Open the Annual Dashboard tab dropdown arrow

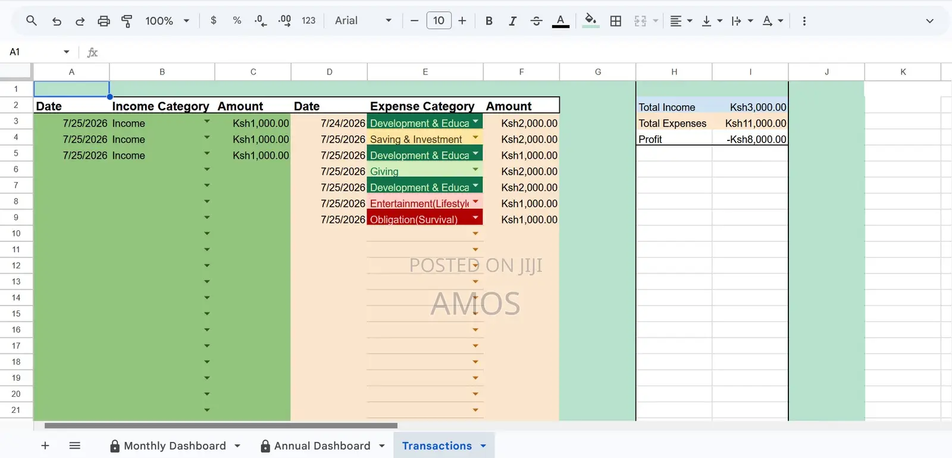tap(381, 446)
